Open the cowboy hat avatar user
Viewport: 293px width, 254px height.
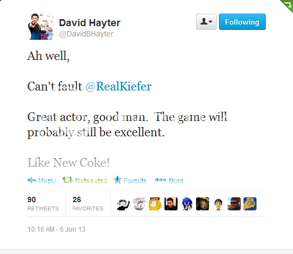pos(203,204)
